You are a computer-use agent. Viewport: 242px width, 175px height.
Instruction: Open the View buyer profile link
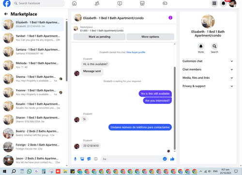click(x=136, y=52)
